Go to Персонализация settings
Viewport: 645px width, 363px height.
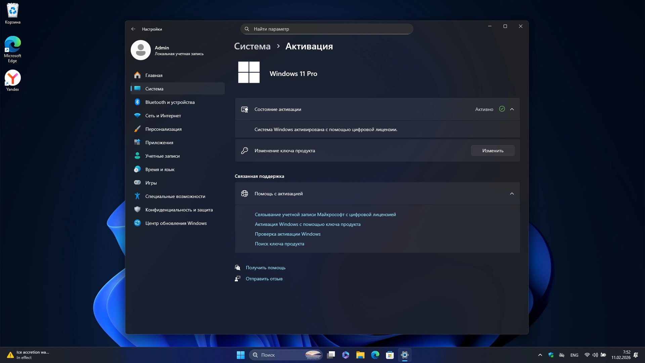click(x=163, y=129)
